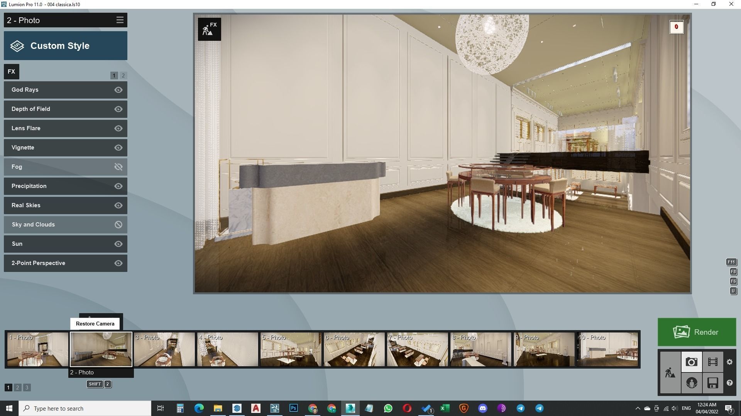This screenshot has width=741, height=416.
Task: Open the photo hamburger menu
Action: tap(120, 20)
